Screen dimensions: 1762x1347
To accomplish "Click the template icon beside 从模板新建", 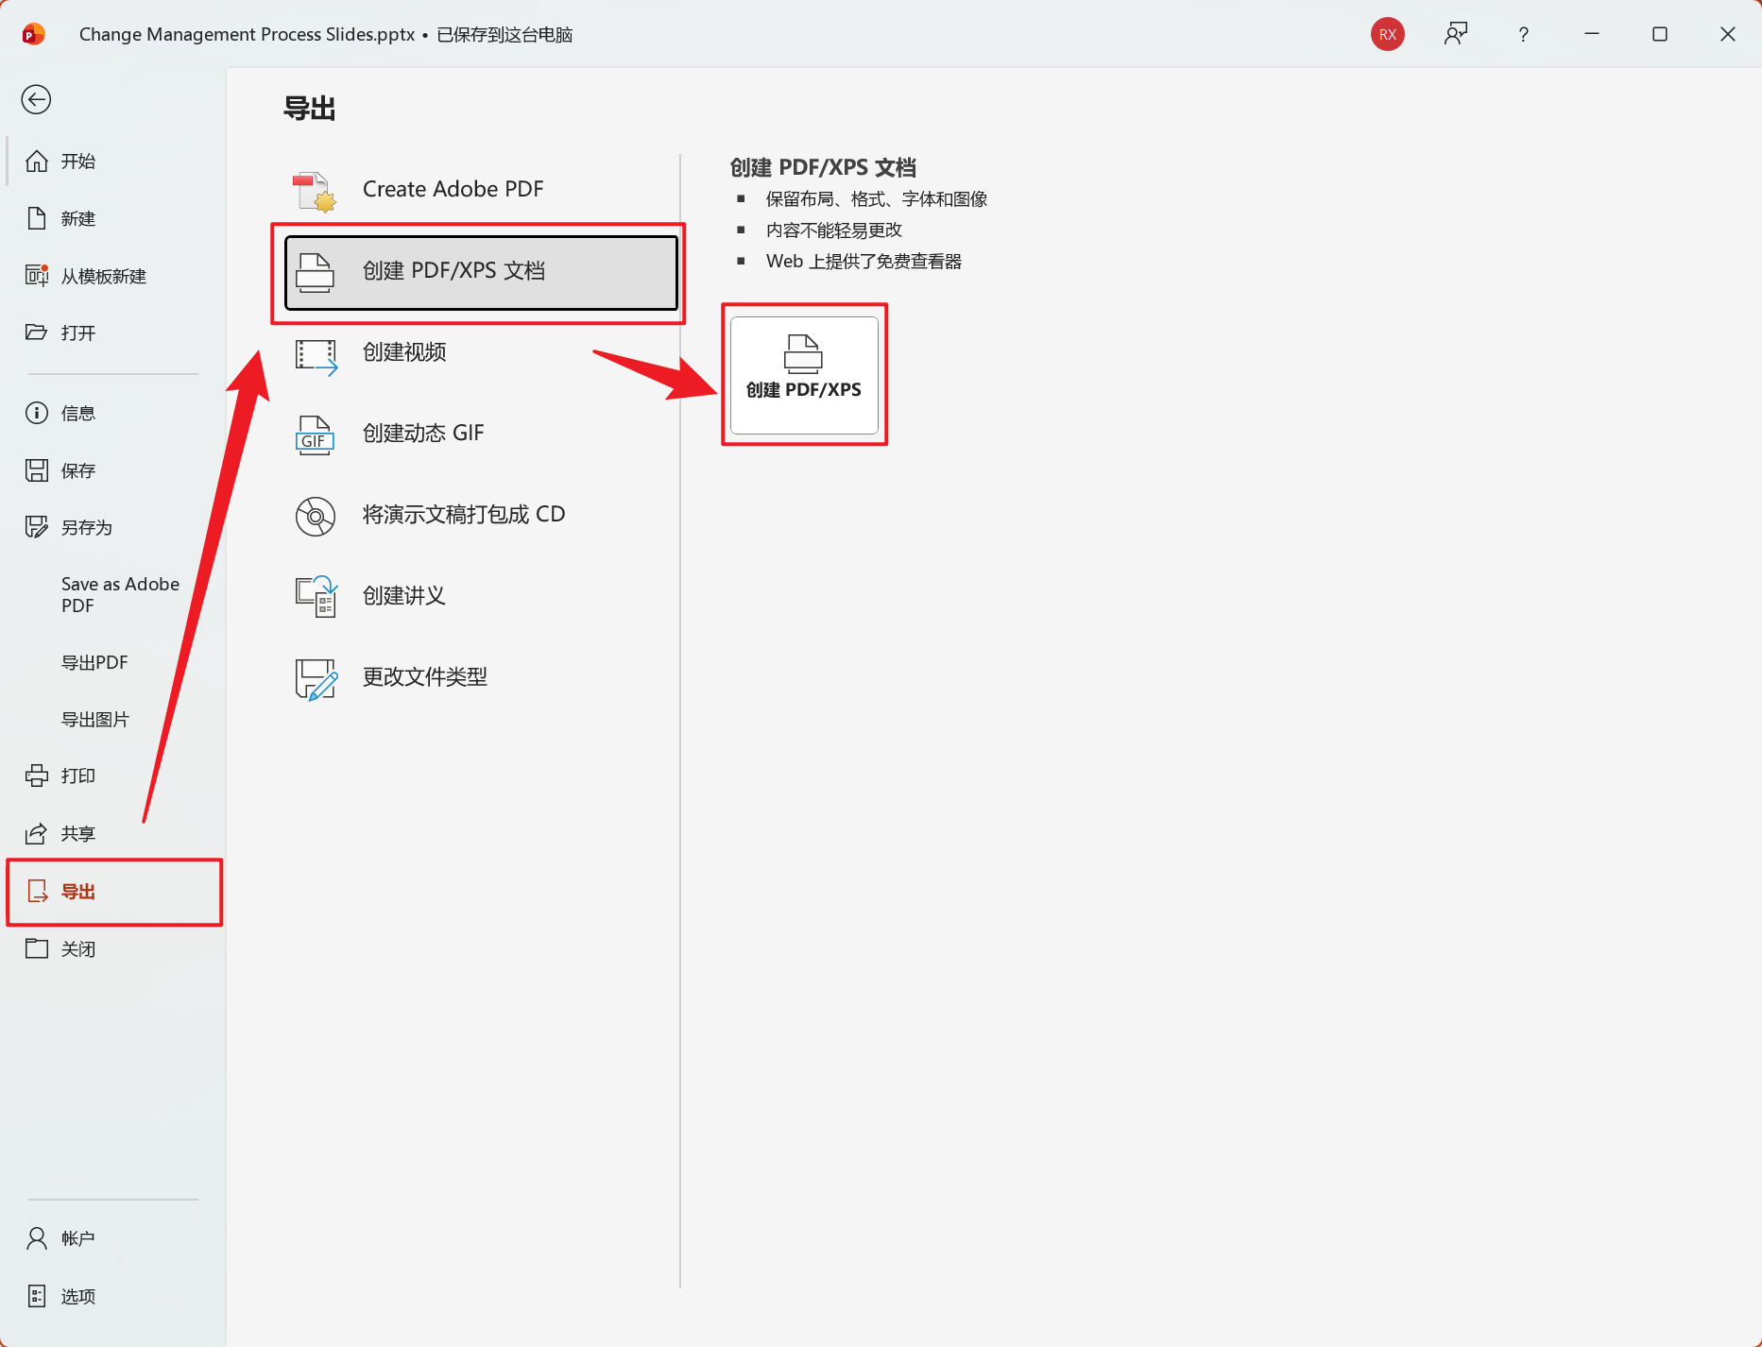I will point(37,275).
